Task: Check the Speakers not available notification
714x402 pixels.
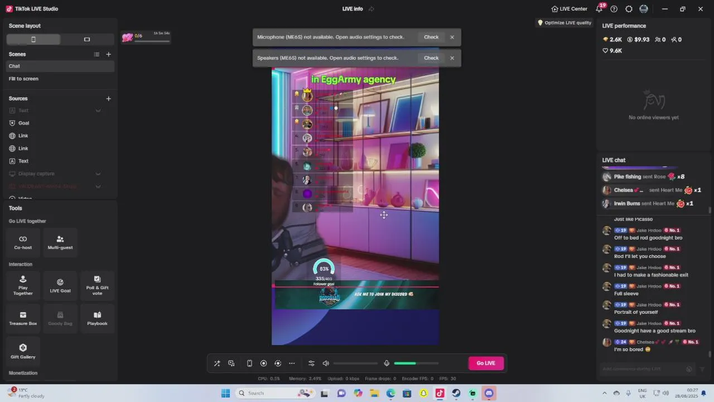Action: pyautogui.click(x=431, y=58)
